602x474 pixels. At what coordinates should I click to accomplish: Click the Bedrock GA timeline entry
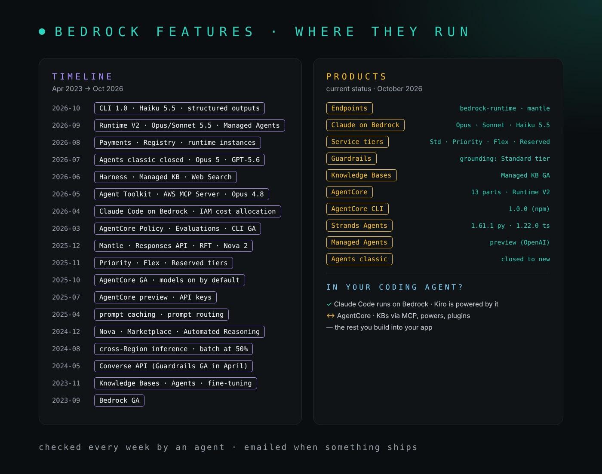coord(119,401)
